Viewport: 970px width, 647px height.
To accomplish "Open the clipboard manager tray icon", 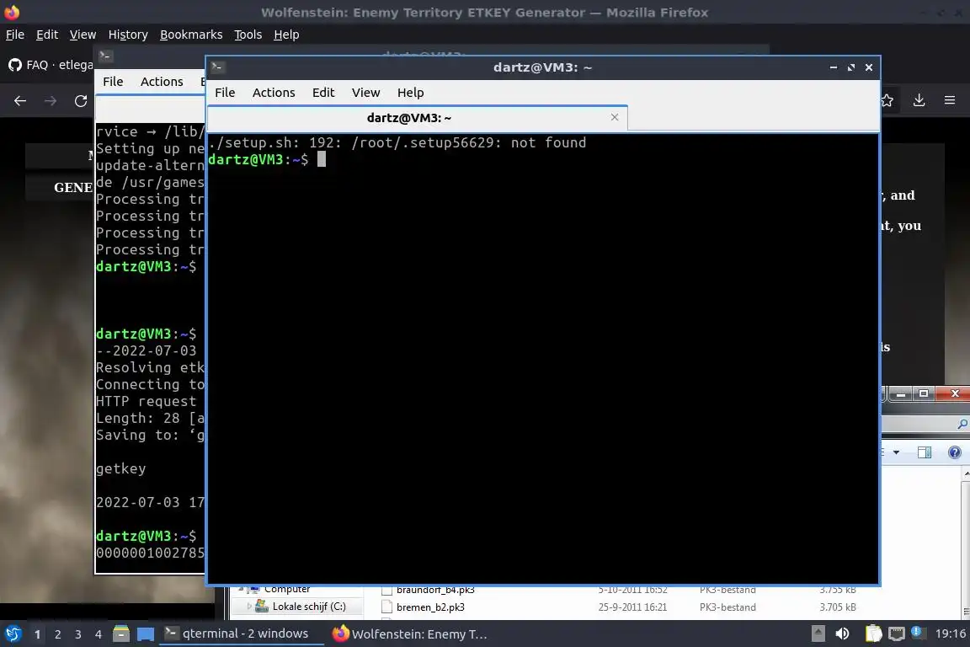I will coord(873,634).
